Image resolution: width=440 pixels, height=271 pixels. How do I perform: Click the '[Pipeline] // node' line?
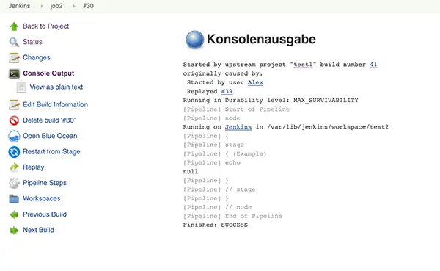coord(218,207)
